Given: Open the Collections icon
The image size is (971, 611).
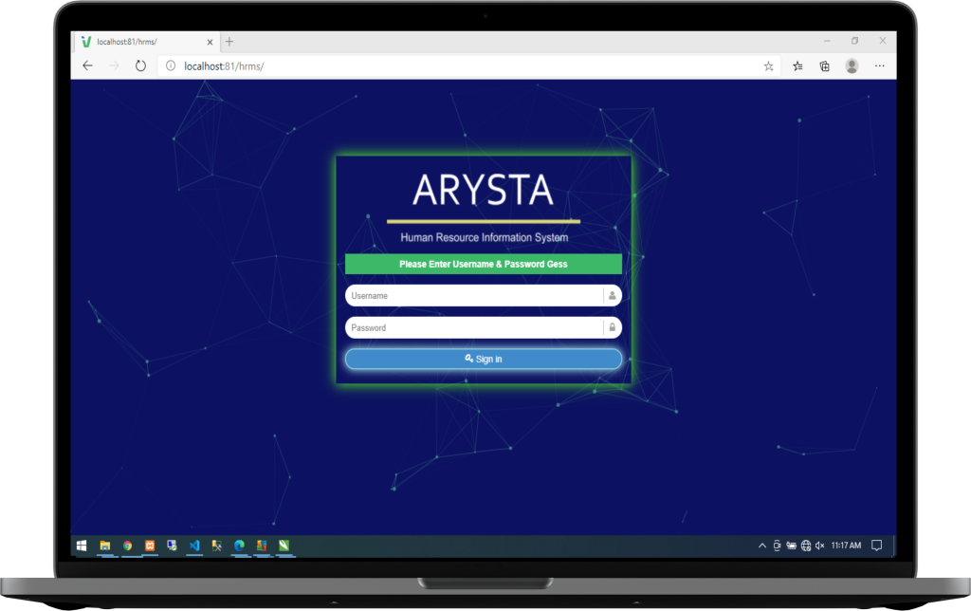Looking at the screenshot, I should [824, 65].
